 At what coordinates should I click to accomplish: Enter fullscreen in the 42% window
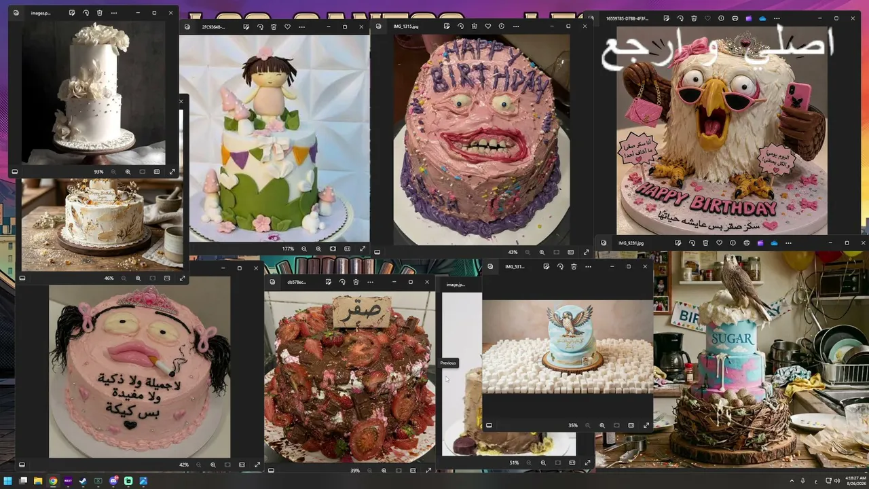click(257, 465)
